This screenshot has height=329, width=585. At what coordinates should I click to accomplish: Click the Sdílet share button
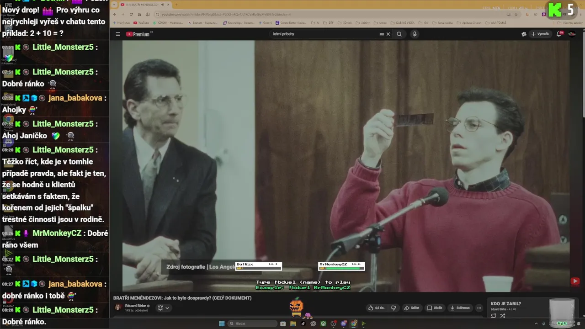412,308
